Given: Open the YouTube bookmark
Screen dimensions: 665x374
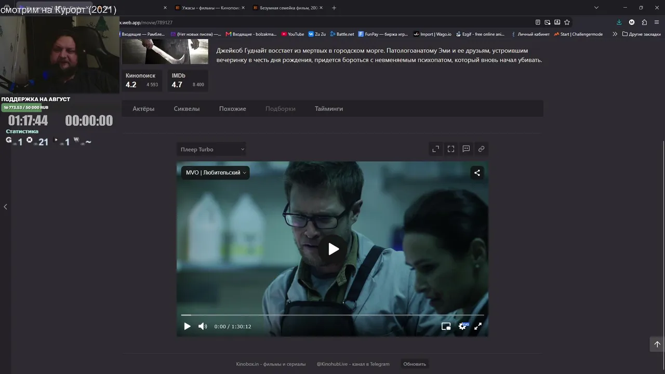Looking at the screenshot, I should click(x=292, y=34).
